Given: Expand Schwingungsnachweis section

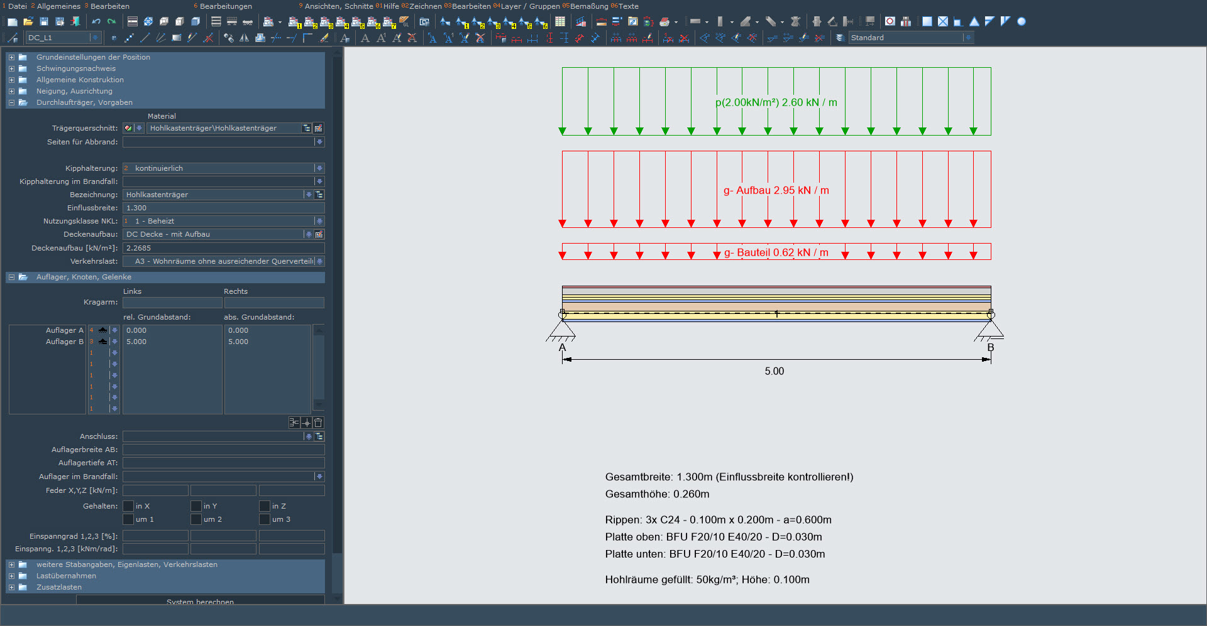Looking at the screenshot, I should point(11,68).
